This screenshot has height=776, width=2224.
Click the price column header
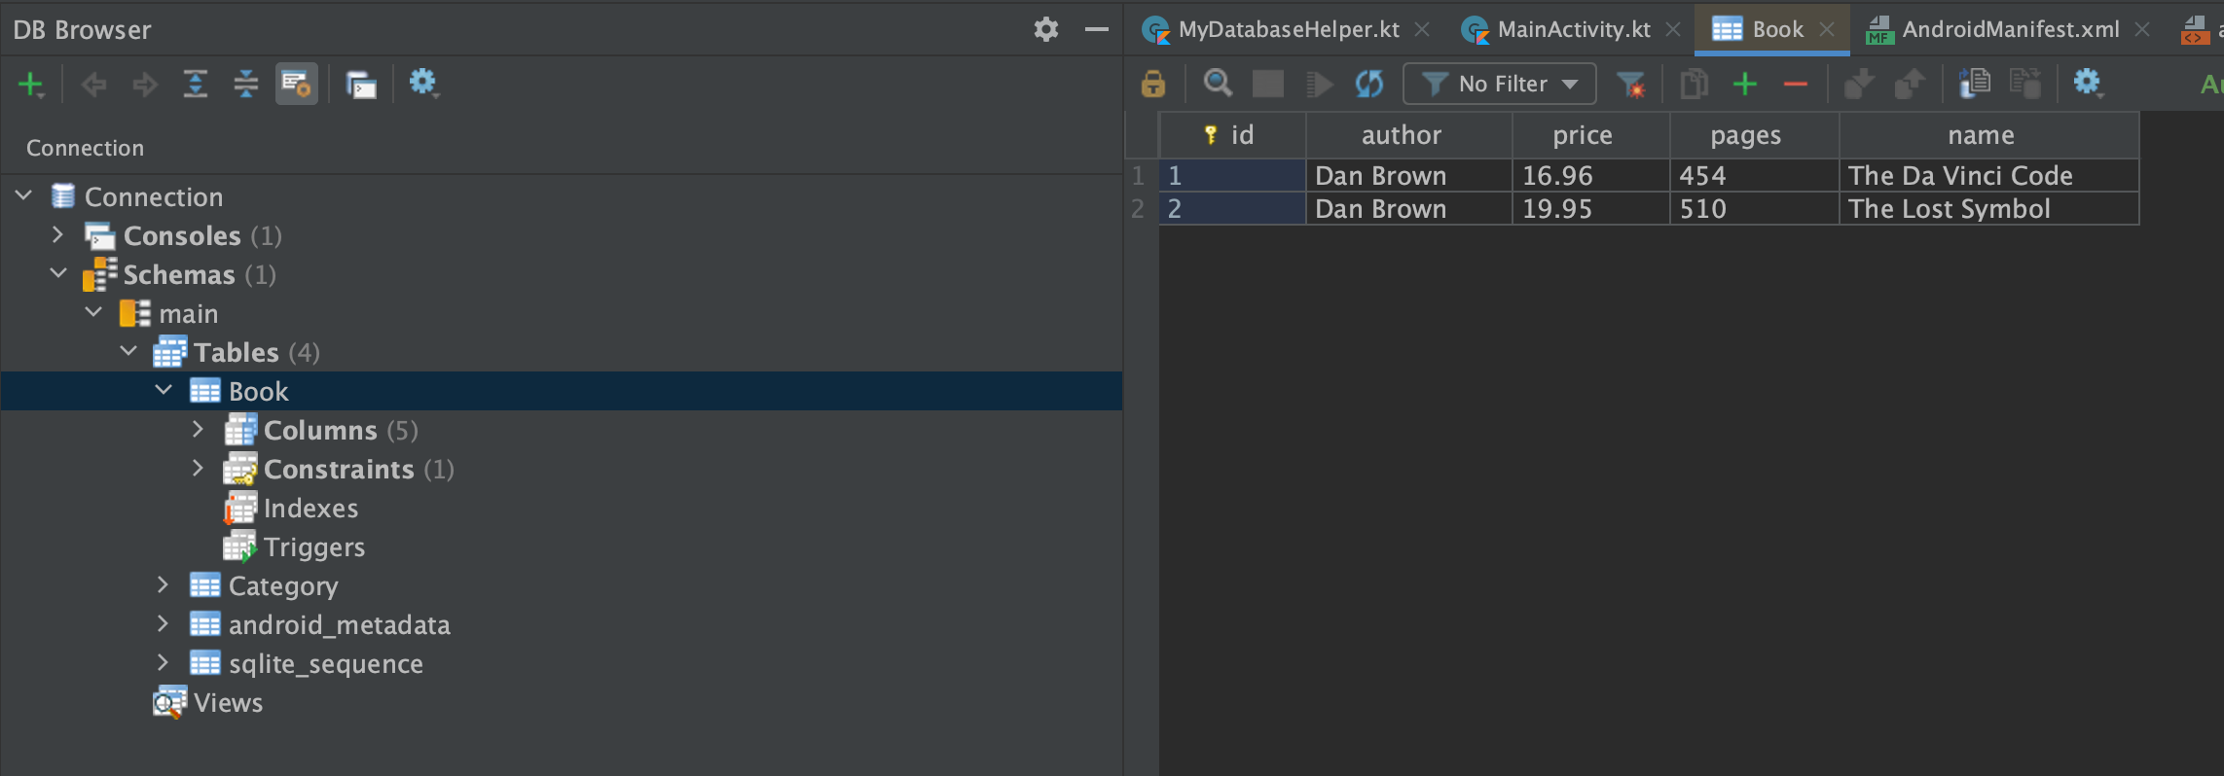pos(1591,135)
